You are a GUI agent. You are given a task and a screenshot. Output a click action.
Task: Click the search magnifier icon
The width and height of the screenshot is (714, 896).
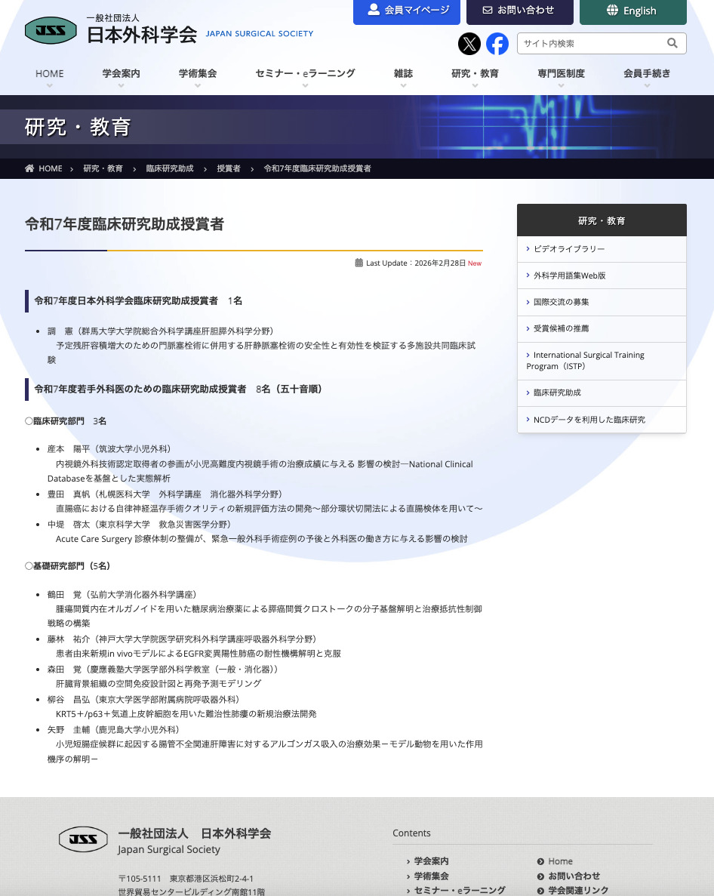coord(672,44)
